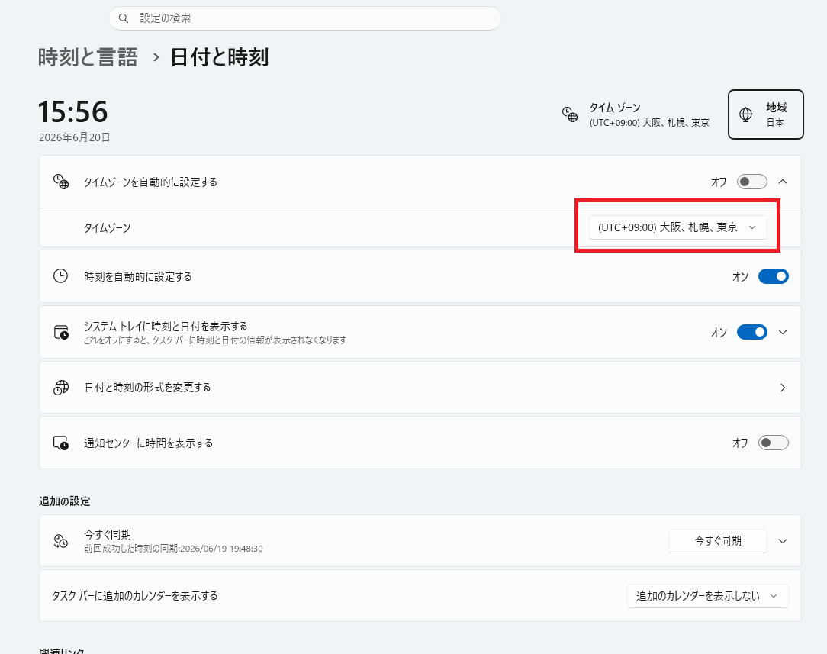
Task: Click タスク バーに追加のカレンダーを表示する label
Action: pyautogui.click(x=135, y=596)
